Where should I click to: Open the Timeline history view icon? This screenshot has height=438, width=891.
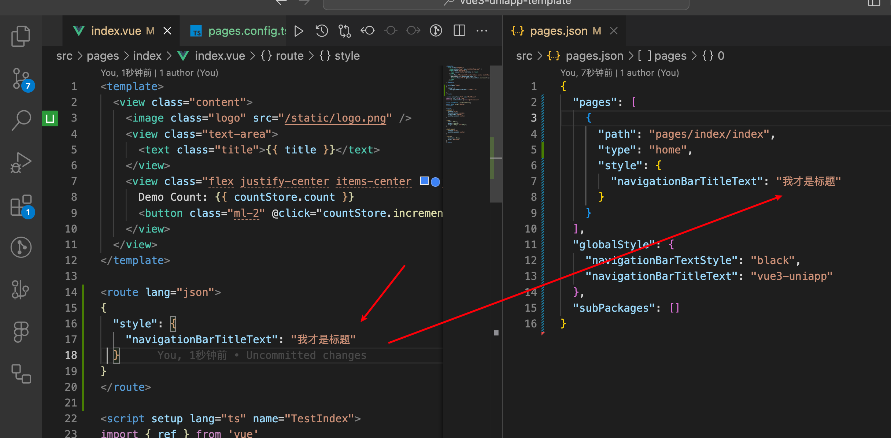(321, 31)
